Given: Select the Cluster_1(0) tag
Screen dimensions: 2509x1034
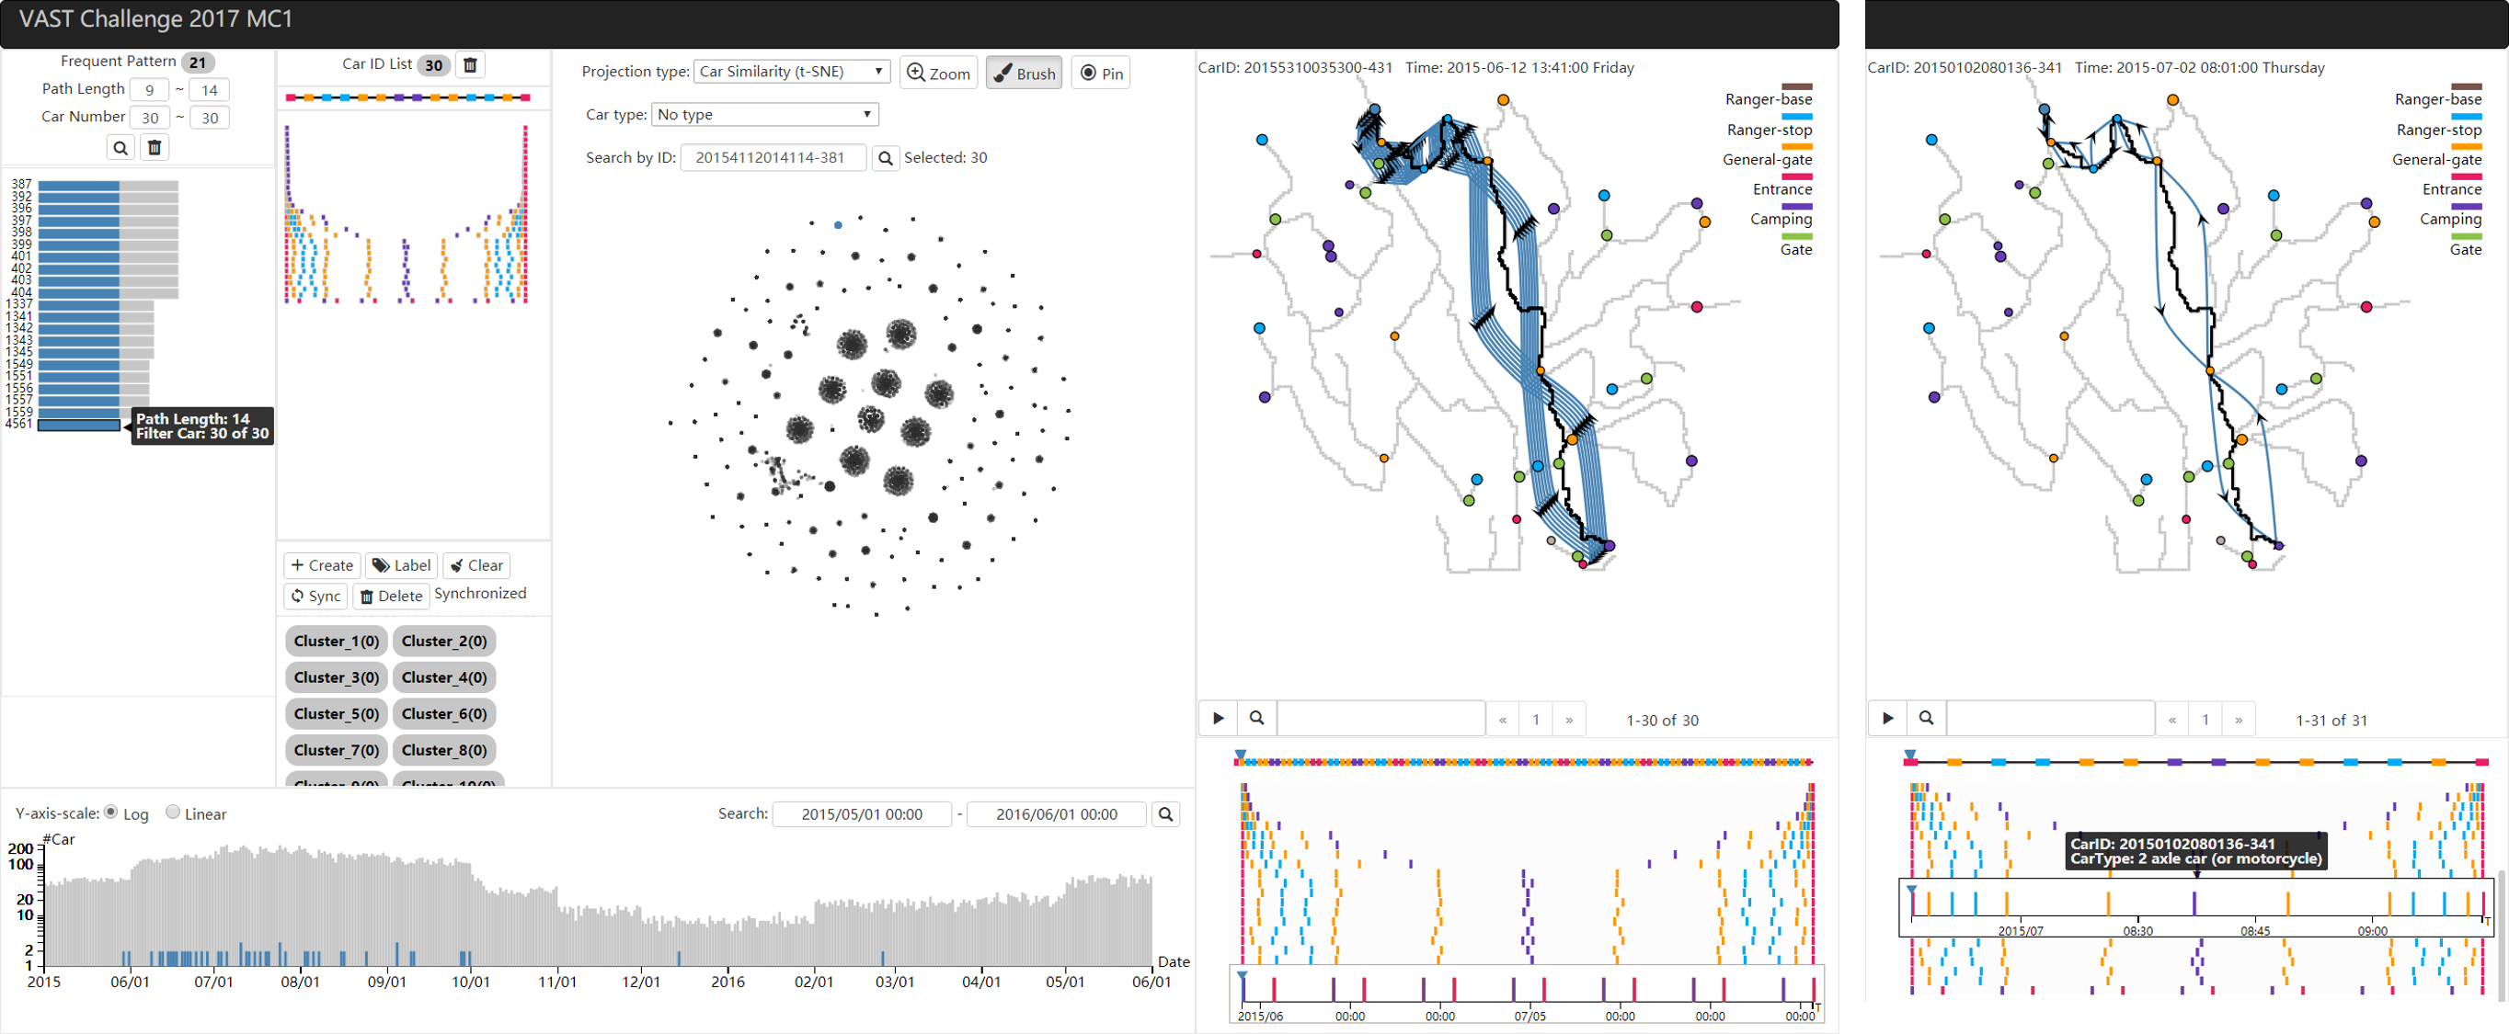Looking at the screenshot, I should click(x=336, y=641).
